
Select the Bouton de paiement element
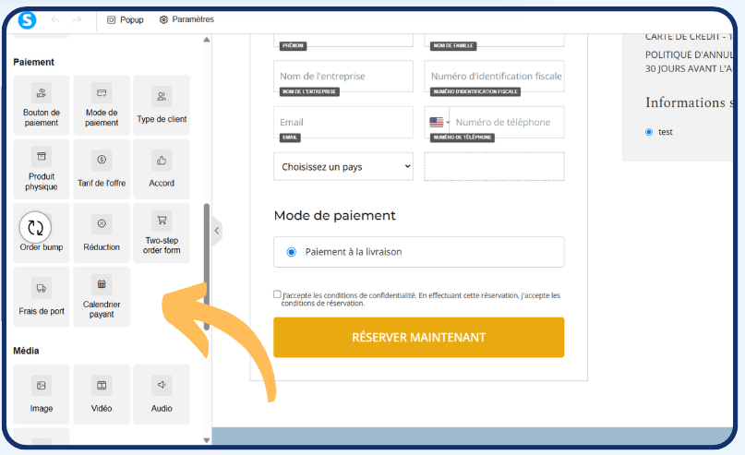tap(42, 105)
